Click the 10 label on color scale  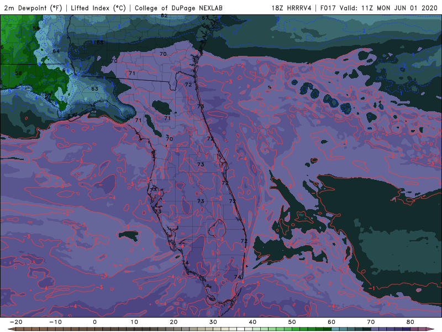(x=134, y=322)
